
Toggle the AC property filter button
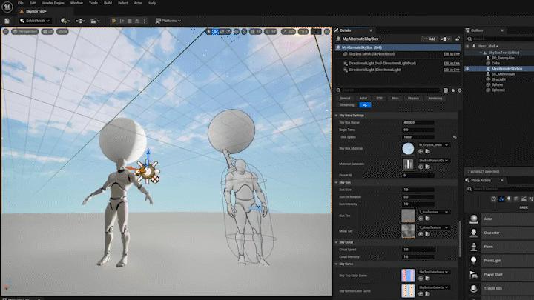pos(365,105)
